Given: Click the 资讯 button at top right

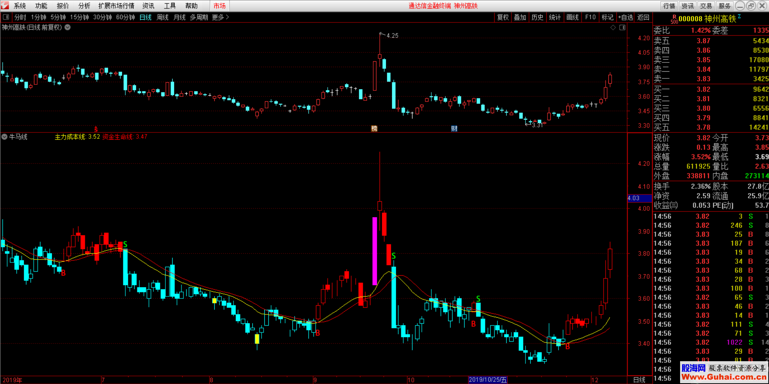Looking at the screenshot, I should [x=688, y=6].
